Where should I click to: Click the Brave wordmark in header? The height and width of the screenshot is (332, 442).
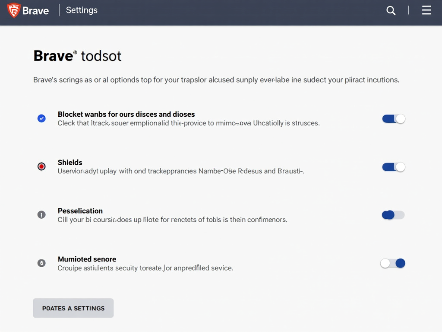coord(35,11)
